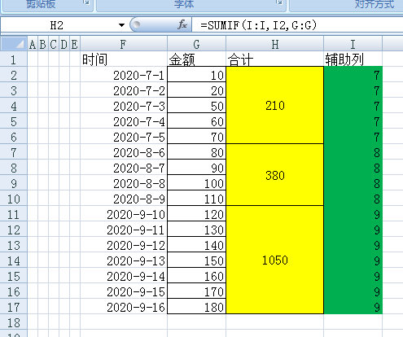Screen dimensions: 403x337
Task: Select green helper cell in row 7
Action: [353, 151]
